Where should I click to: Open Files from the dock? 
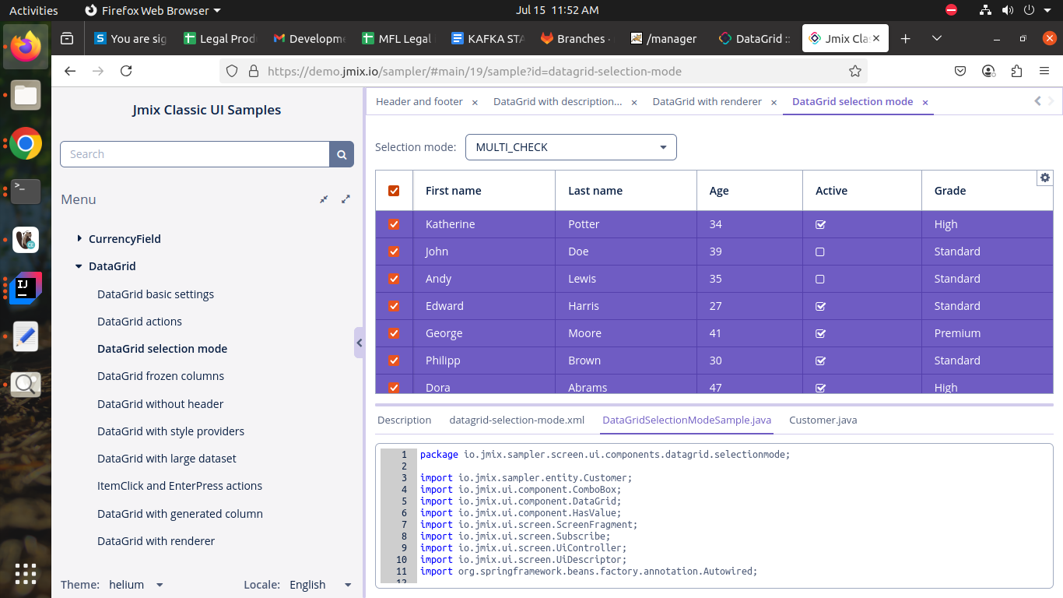(x=26, y=96)
